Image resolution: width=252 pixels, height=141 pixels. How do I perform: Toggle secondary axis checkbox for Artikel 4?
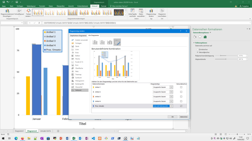coord(181,101)
